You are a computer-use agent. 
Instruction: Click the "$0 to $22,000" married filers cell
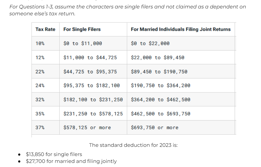pyautogui.click(x=150, y=43)
